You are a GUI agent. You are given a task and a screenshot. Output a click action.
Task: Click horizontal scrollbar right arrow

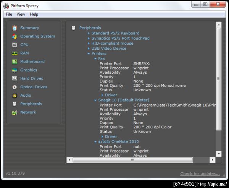pyautogui.click(x=212, y=160)
